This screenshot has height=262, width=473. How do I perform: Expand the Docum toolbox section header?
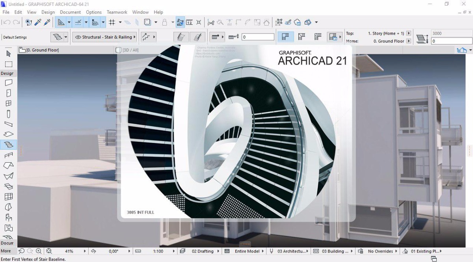[7, 243]
